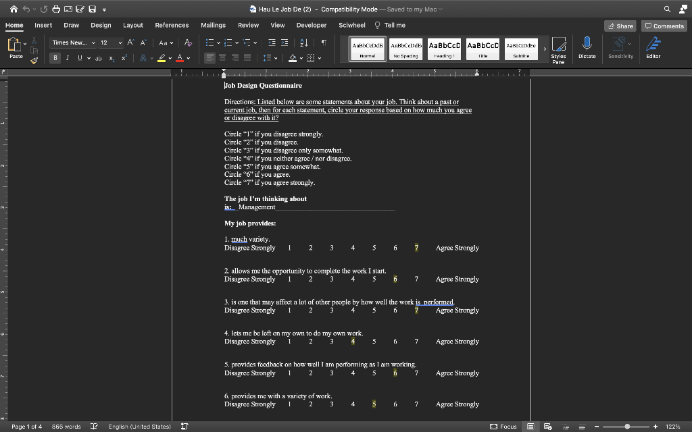
Task: Click the Redo icon in title bar
Action: [x=44, y=9]
